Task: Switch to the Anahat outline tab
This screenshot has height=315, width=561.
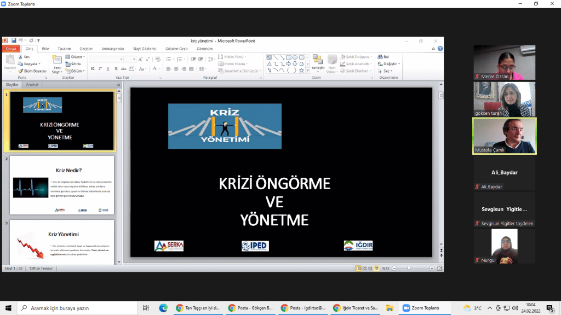Action: click(x=32, y=85)
